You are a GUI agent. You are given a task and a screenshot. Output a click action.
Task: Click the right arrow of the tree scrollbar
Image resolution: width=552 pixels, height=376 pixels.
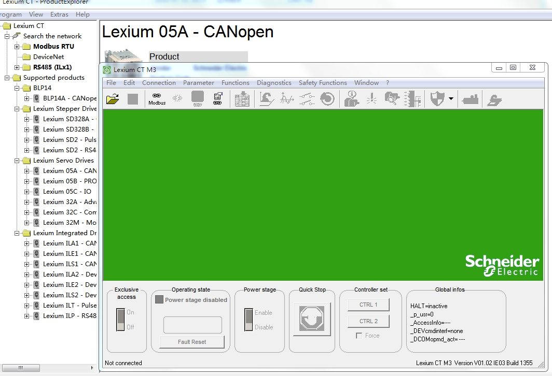click(x=92, y=368)
